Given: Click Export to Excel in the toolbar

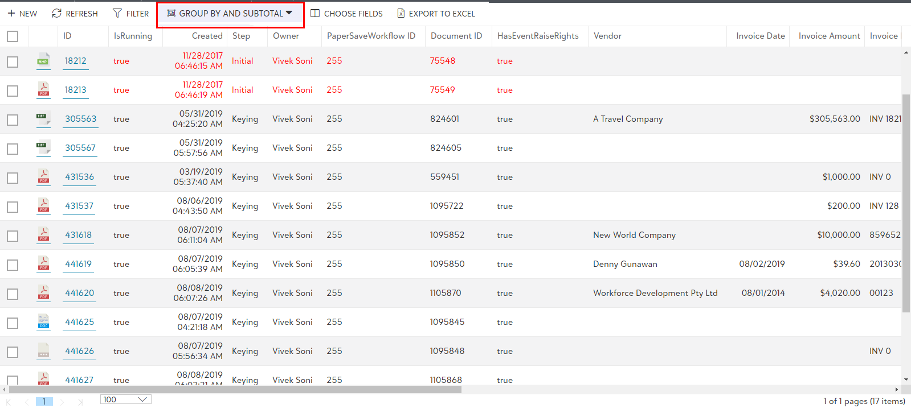Looking at the screenshot, I should 436,14.
